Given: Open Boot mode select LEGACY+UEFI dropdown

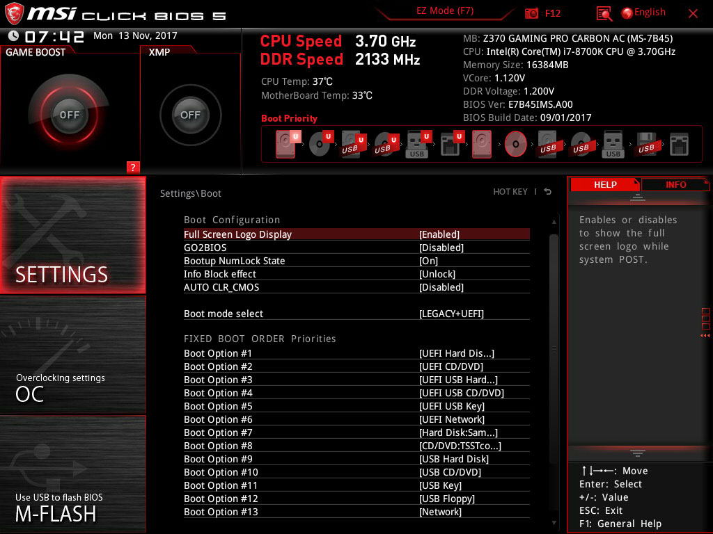Looking at the screenshot, I should [x=451, y=314].
